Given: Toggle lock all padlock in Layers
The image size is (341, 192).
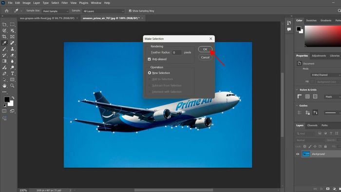Looking at the screenshot, I should pos(325,146).
